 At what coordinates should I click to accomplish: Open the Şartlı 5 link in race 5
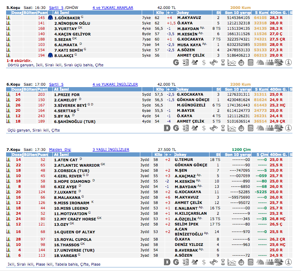(56, 8)
